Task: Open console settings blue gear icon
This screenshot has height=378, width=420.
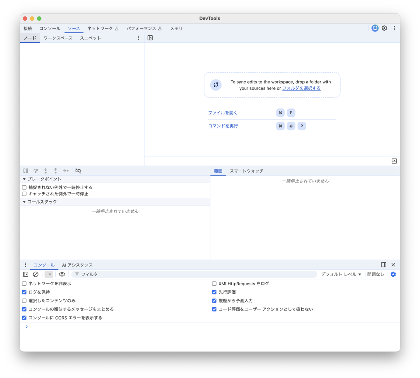Action: (x=393, y=274)
